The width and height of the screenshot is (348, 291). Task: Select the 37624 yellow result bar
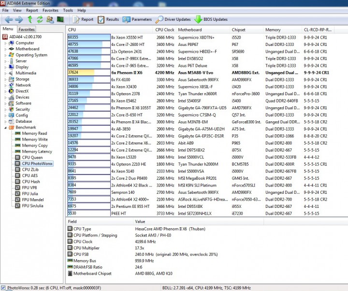[89, 73]
